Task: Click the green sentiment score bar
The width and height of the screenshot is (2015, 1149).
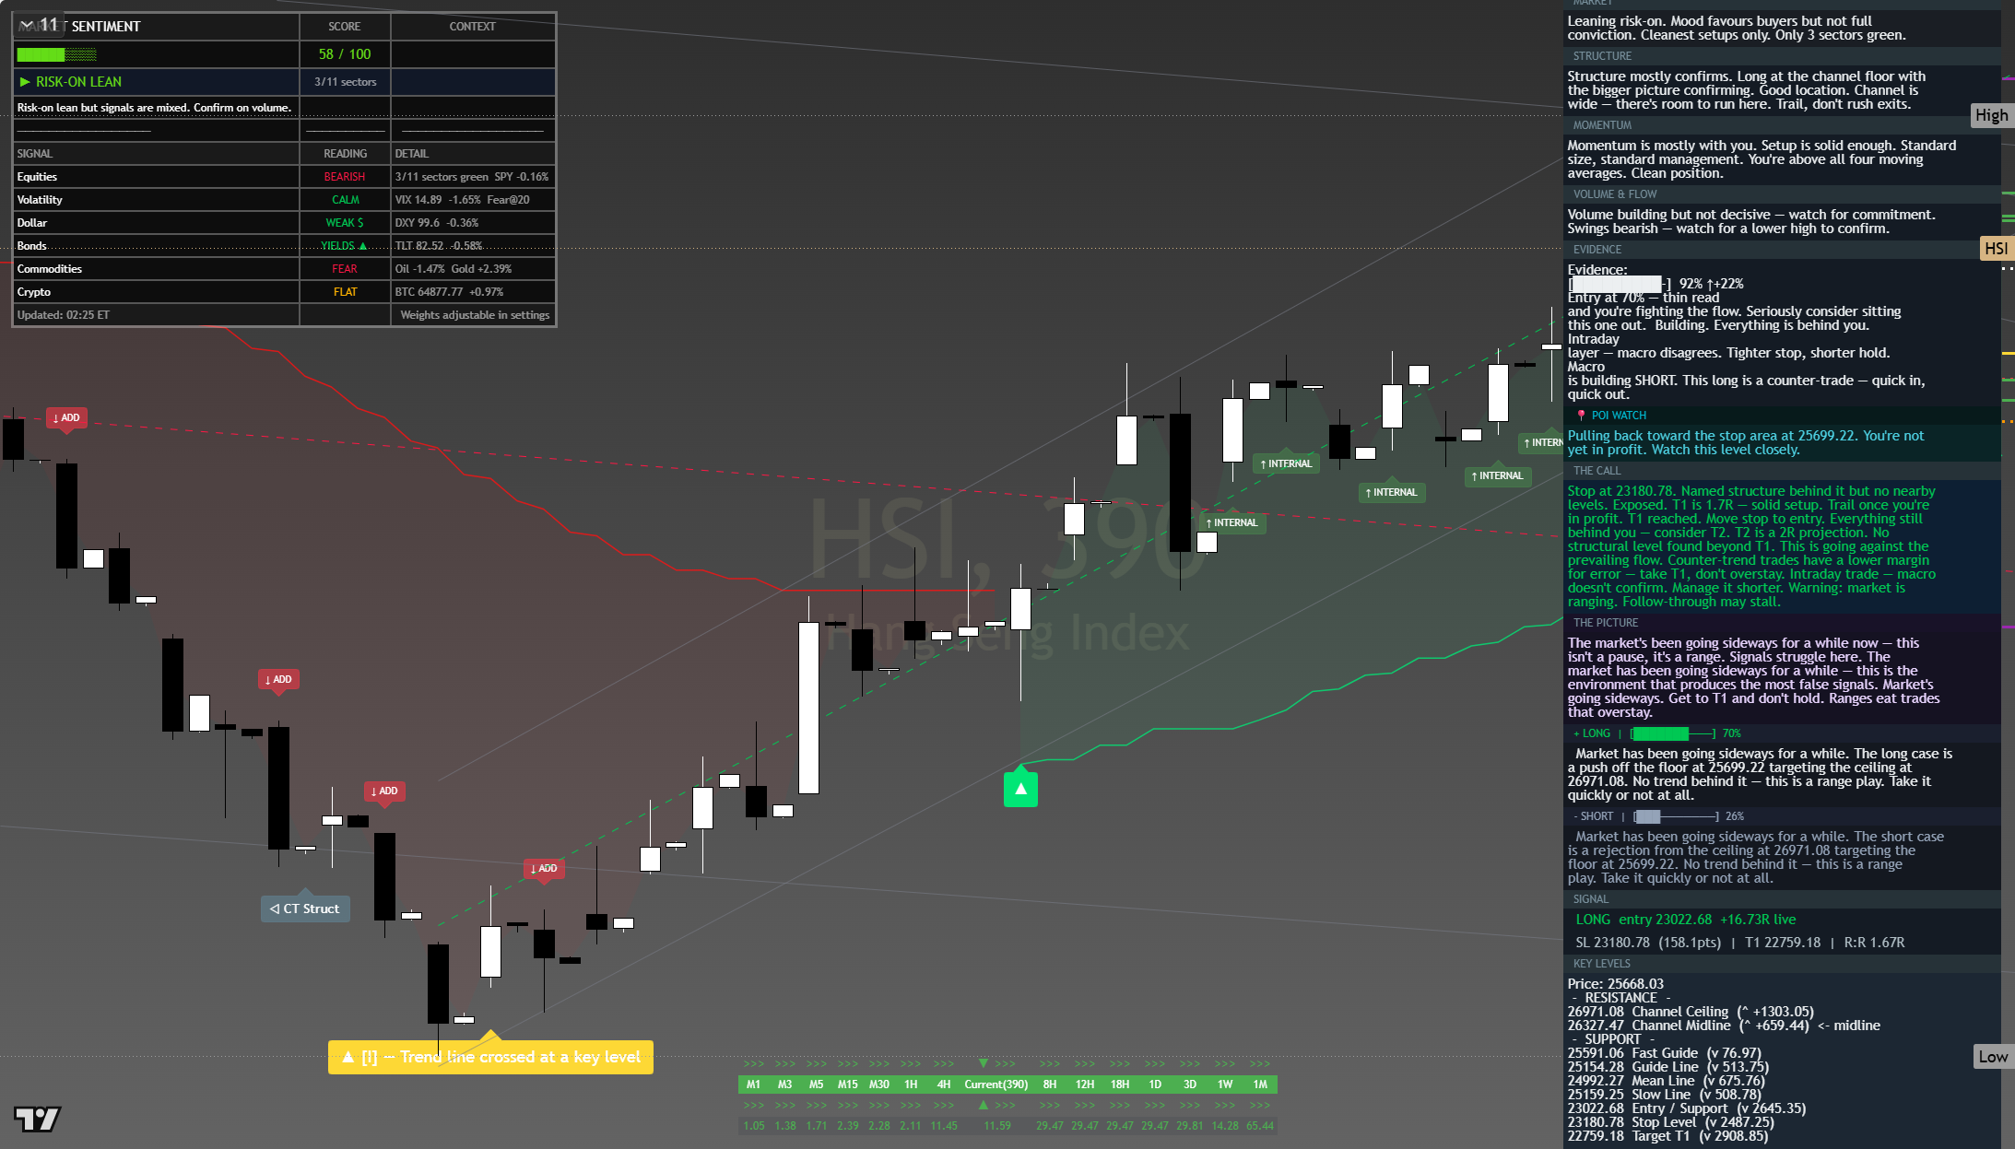Action: tap(57, 54)
